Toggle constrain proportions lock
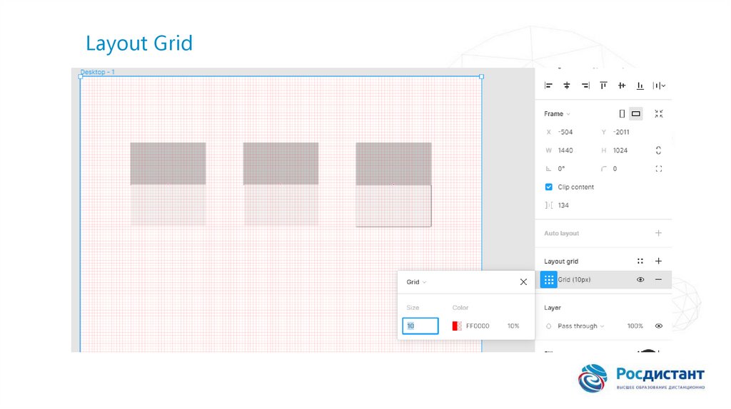 coord(658,150)
